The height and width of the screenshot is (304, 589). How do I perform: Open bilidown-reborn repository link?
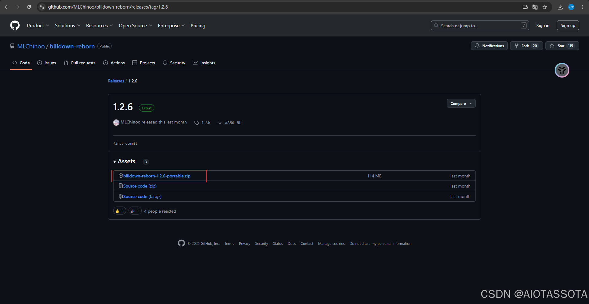[72, 46]
